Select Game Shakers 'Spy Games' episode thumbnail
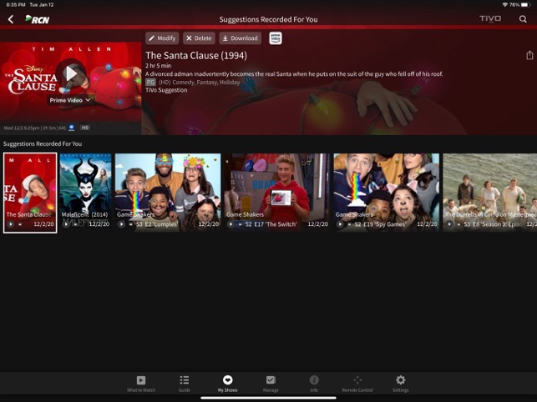Image resolution: width=537 pixels, height=402 pixels. [387, 193]
